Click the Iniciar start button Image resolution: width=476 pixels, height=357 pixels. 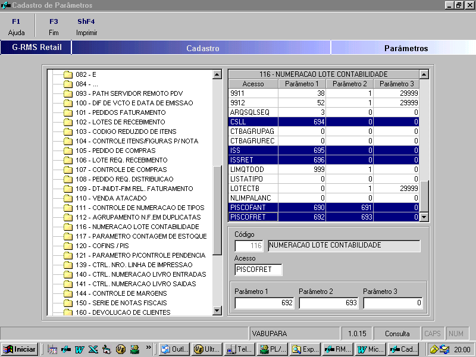coord(20,349)
